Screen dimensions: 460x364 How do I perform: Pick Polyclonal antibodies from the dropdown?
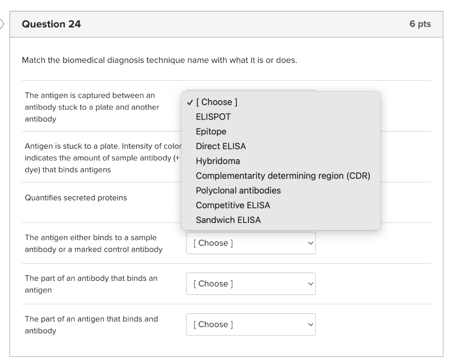[238, 190]
